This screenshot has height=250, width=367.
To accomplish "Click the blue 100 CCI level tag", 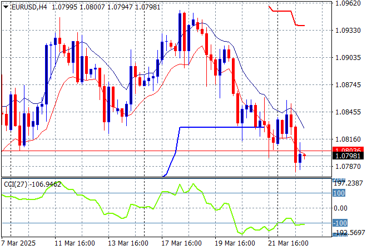I will tap(339, 193).
